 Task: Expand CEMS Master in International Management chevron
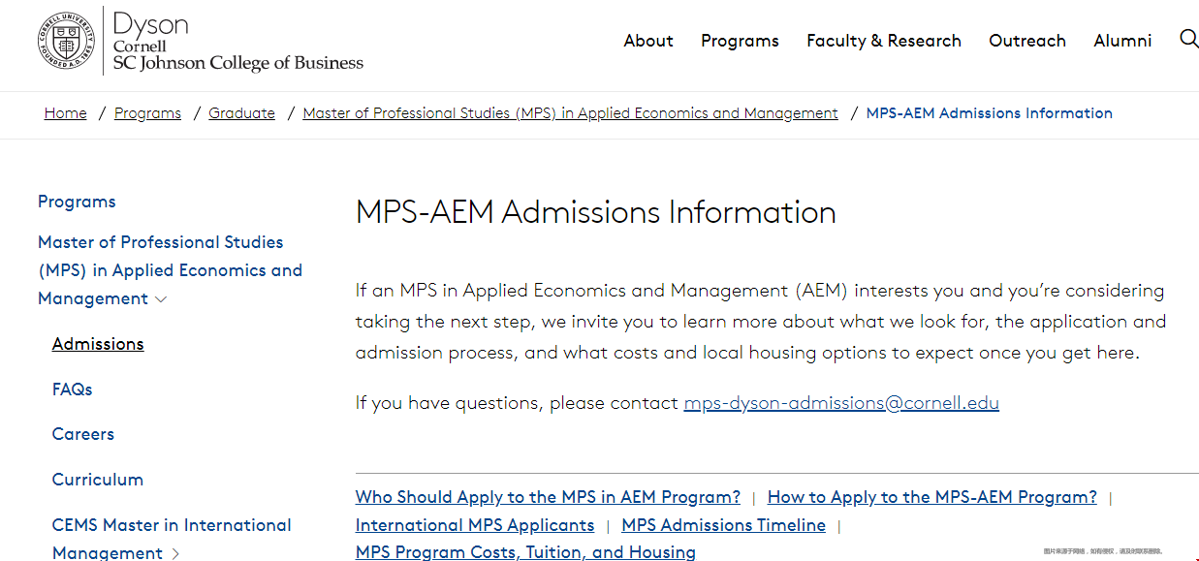click(x=175, y=554)
